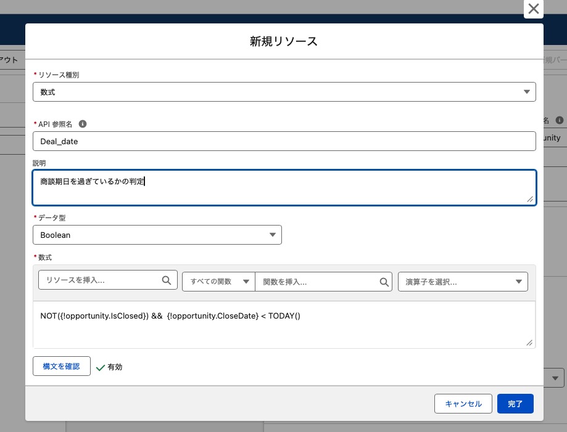567x432 pixels.
Task: Click the 新規リソース dialog title
Action: pos(284,41)
